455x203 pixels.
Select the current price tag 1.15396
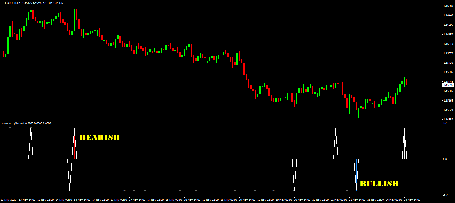tap(448, 85)
